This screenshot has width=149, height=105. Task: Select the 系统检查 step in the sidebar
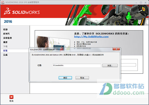tap(8, 38)
